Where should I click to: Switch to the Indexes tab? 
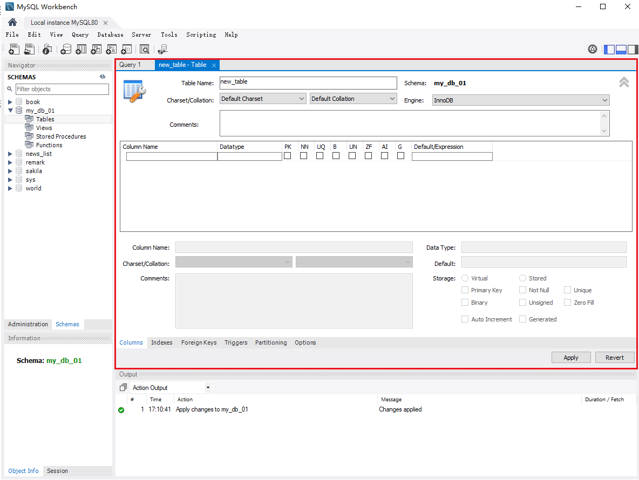click(x=162, y=342)
